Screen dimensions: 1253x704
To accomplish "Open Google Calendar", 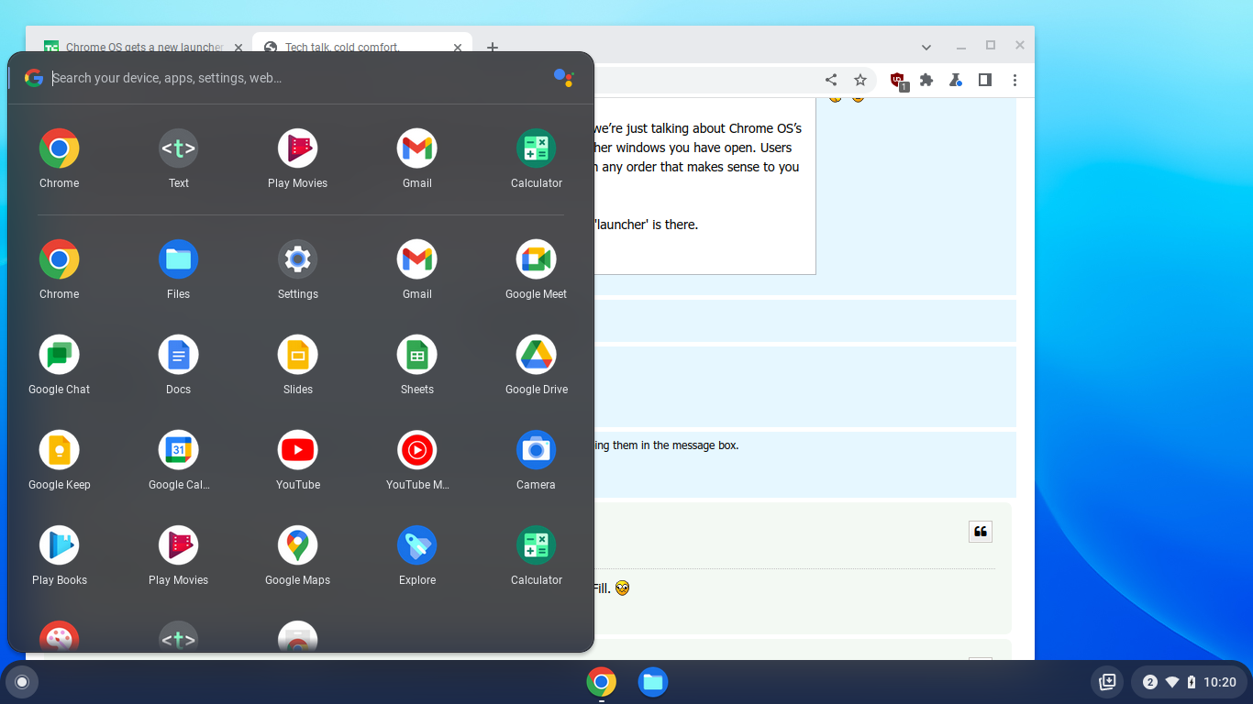I will 178,460.
